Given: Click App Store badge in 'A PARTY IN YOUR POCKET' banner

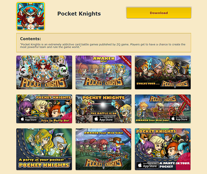Looking at the screenshot, I should click(x=147, y=165).
